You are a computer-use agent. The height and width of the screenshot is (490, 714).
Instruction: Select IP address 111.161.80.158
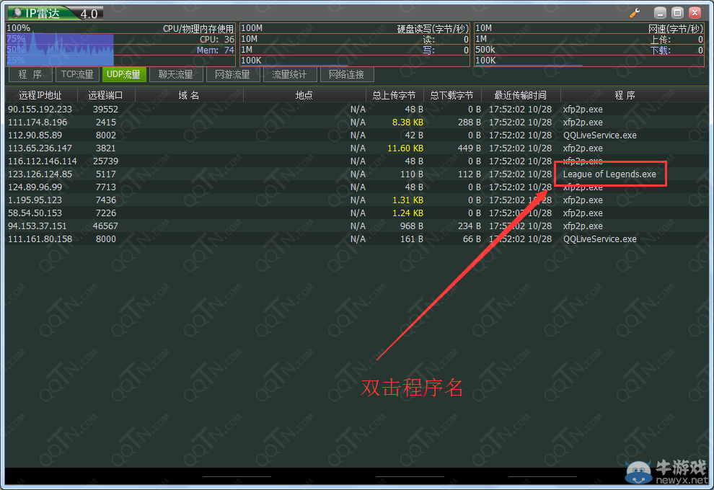coord(40,239)
